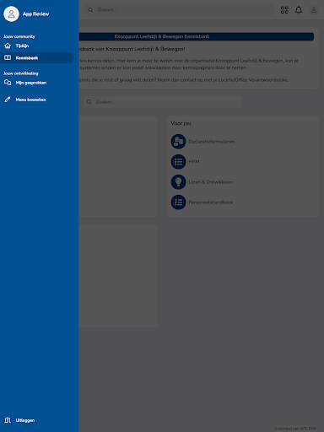Open the App Review user name
Viewport: 324px width, 432px height.
click(35, 13)
